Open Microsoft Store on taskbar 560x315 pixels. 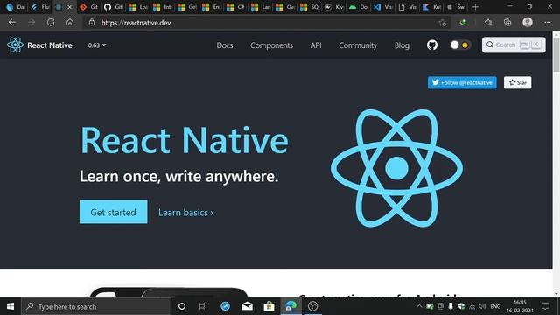269,306
